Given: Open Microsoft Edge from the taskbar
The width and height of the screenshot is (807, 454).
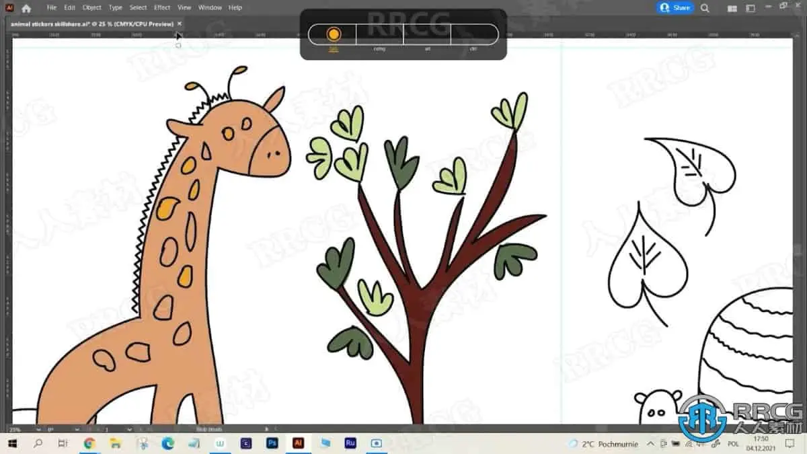Looking at the screenshot, I should 168,443.
